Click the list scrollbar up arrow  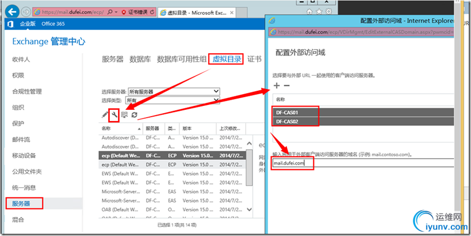tap(249, 144)
